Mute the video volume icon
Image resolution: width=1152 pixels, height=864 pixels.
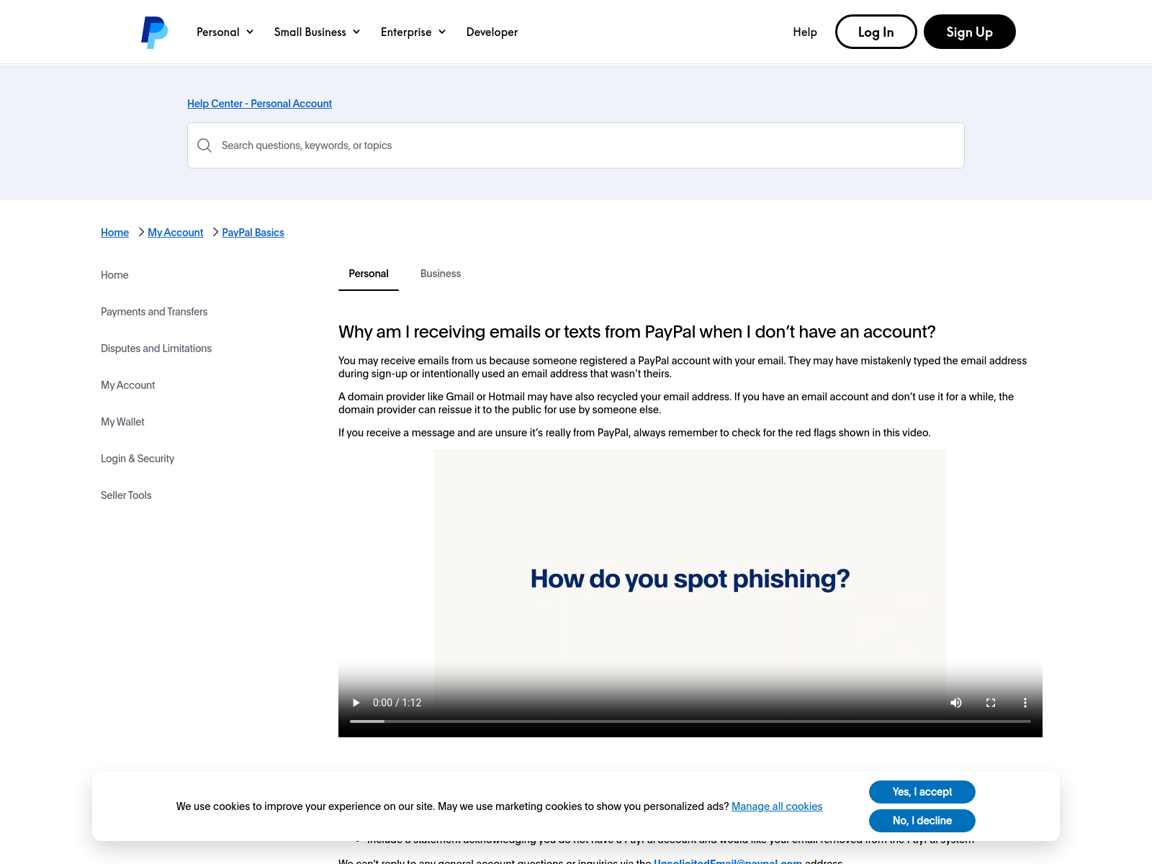(x=956, y=703)
